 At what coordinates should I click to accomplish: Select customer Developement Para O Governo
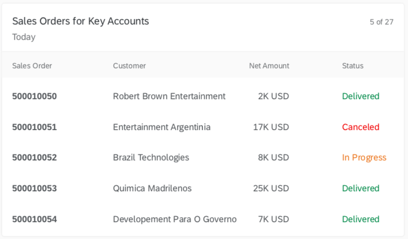pos(175,219)
